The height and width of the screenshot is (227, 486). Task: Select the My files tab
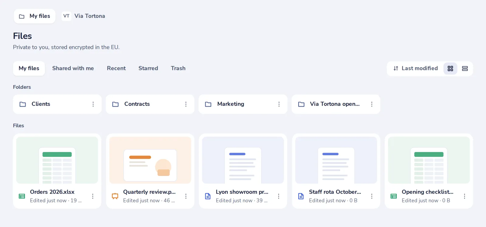coord(29,69)
